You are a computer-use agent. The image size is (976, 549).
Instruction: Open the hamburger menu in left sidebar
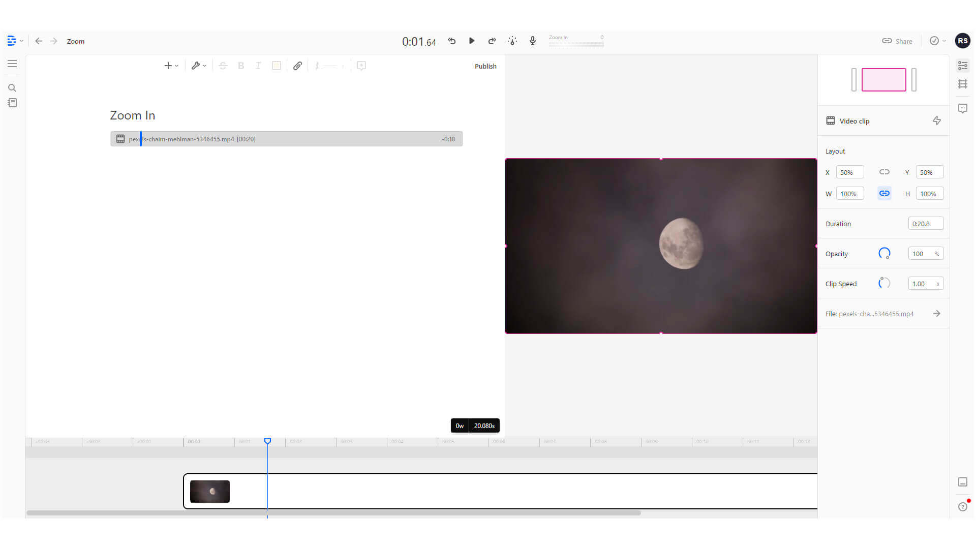pos(12,64)
